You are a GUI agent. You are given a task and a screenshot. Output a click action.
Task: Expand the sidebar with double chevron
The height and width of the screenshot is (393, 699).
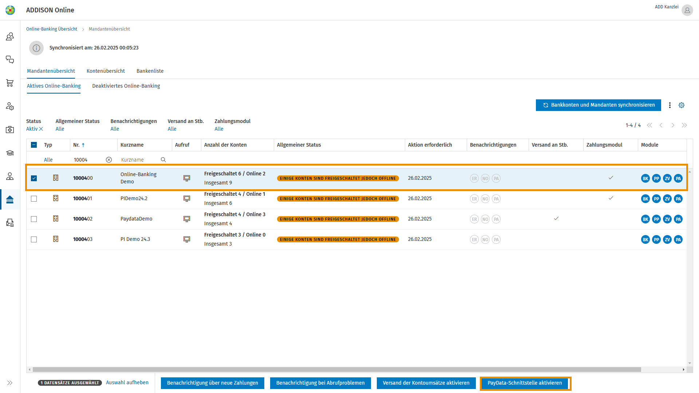(10, 383)
